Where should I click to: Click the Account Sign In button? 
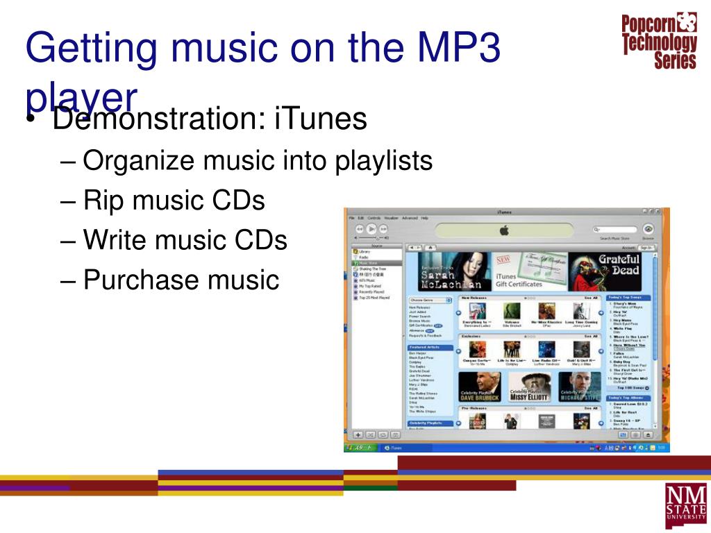tap(646, 248)
